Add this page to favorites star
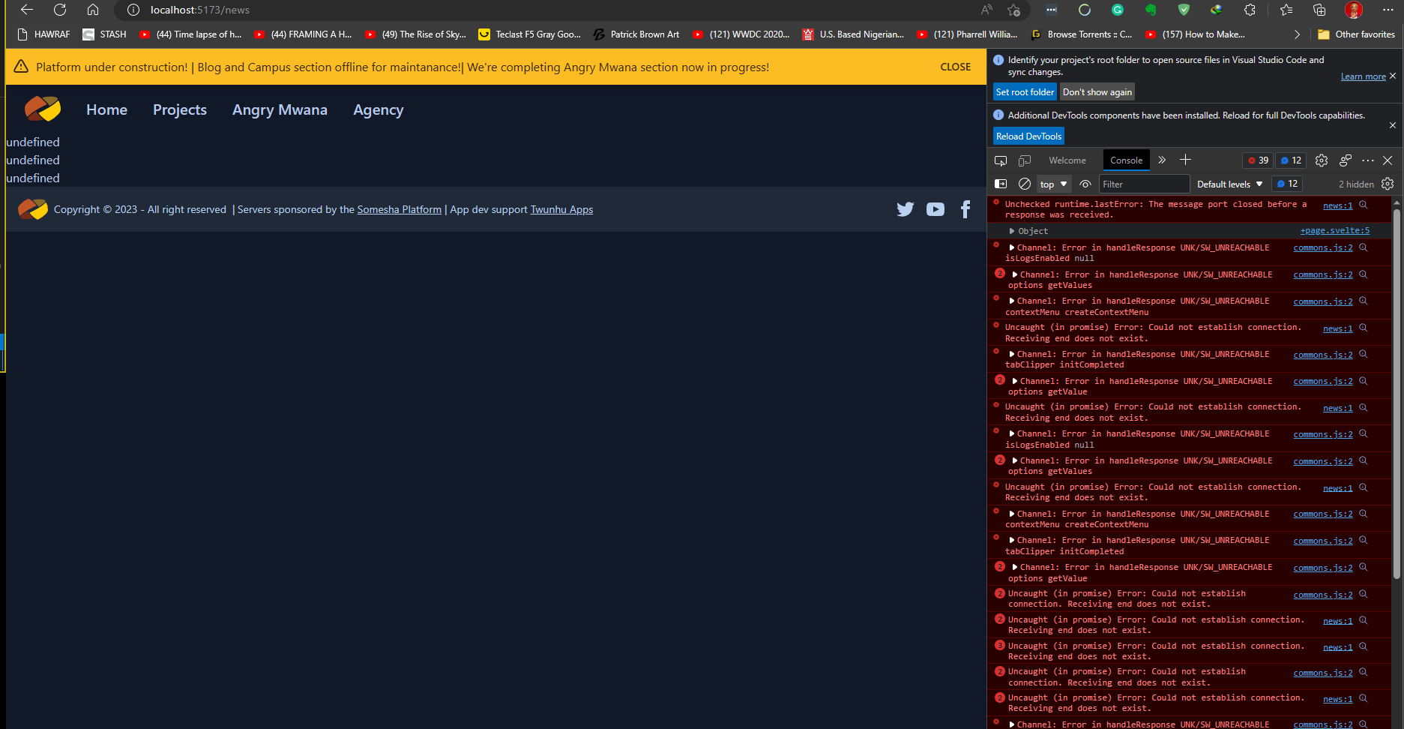This screenshot has height=729, width=1404. [x=1014, y=10]
